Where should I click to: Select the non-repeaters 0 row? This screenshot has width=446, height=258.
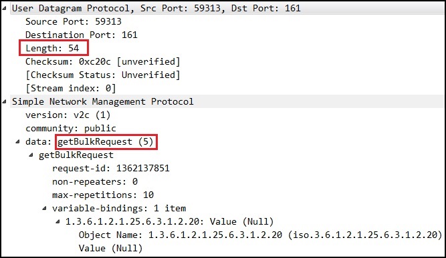[x=95, y=181]
